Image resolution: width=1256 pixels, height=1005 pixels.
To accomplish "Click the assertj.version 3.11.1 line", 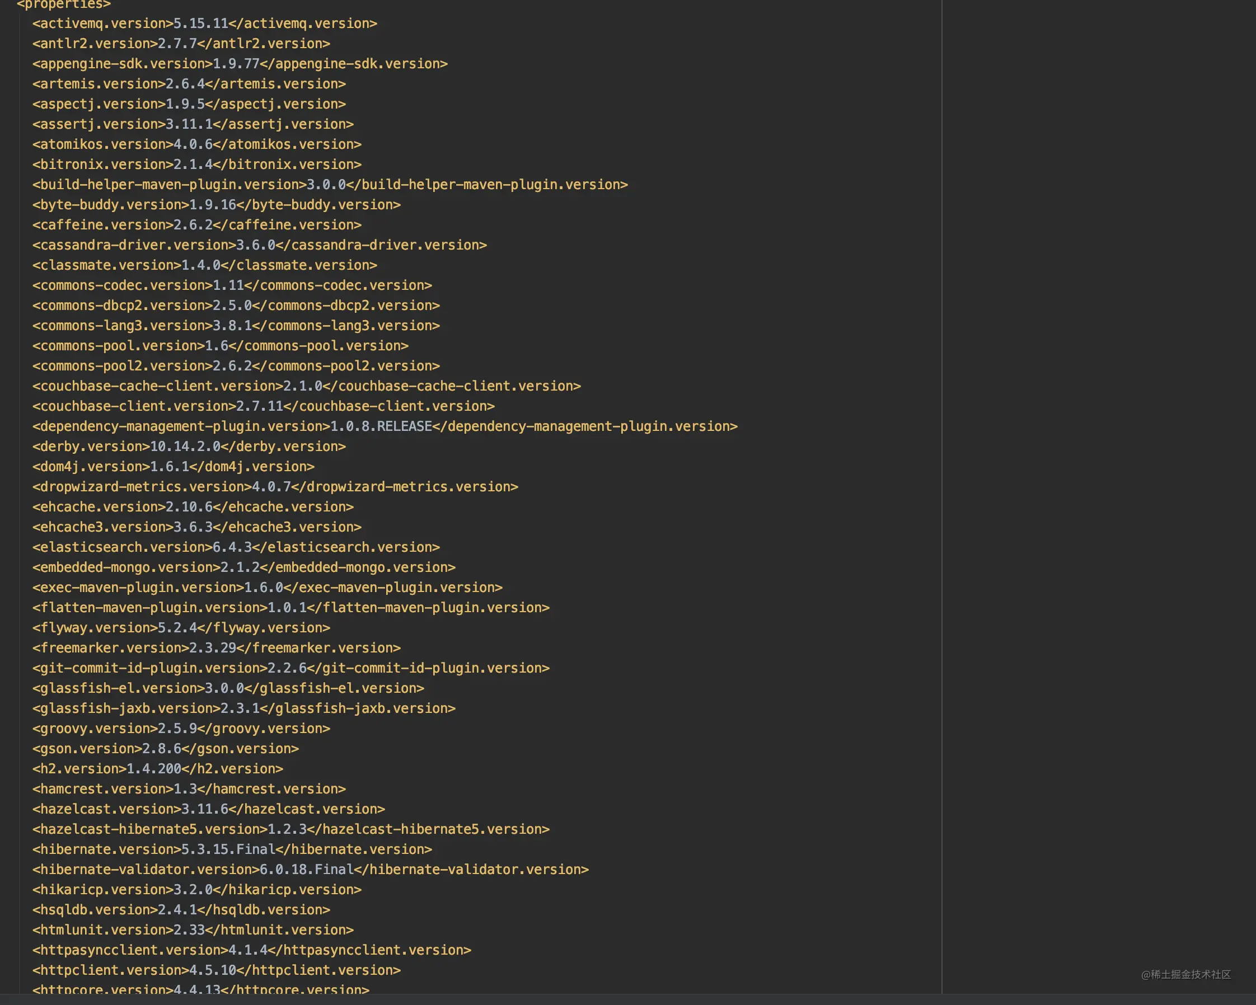I will (193, 124).
